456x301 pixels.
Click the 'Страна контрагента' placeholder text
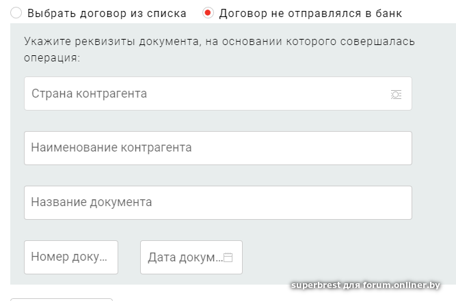89,94
